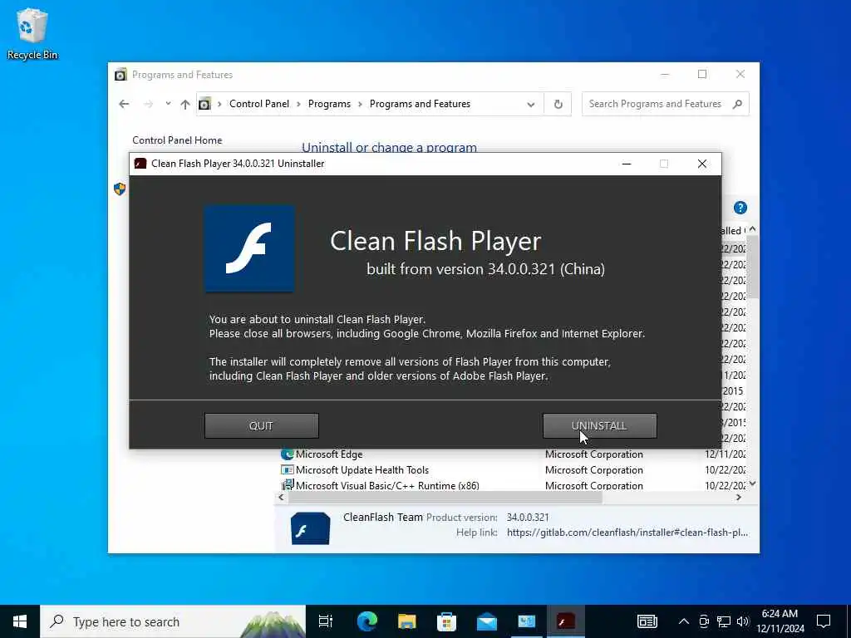Screen dimensions: 851x638
Task: Expand the address bar history dropdown
Action: [531, 104]
